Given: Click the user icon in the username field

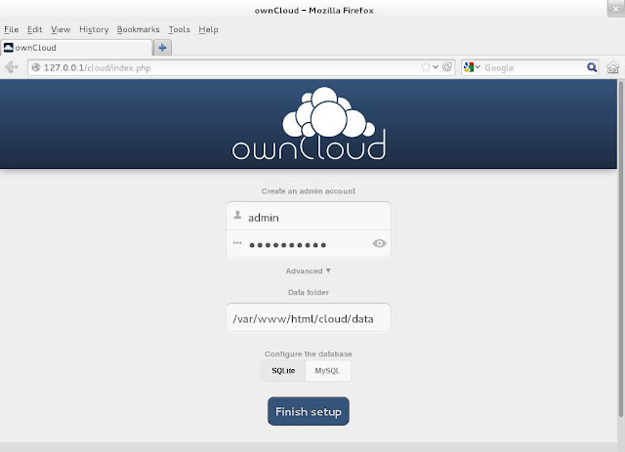Looking at the screenshot, I should (x=237, y=215).
